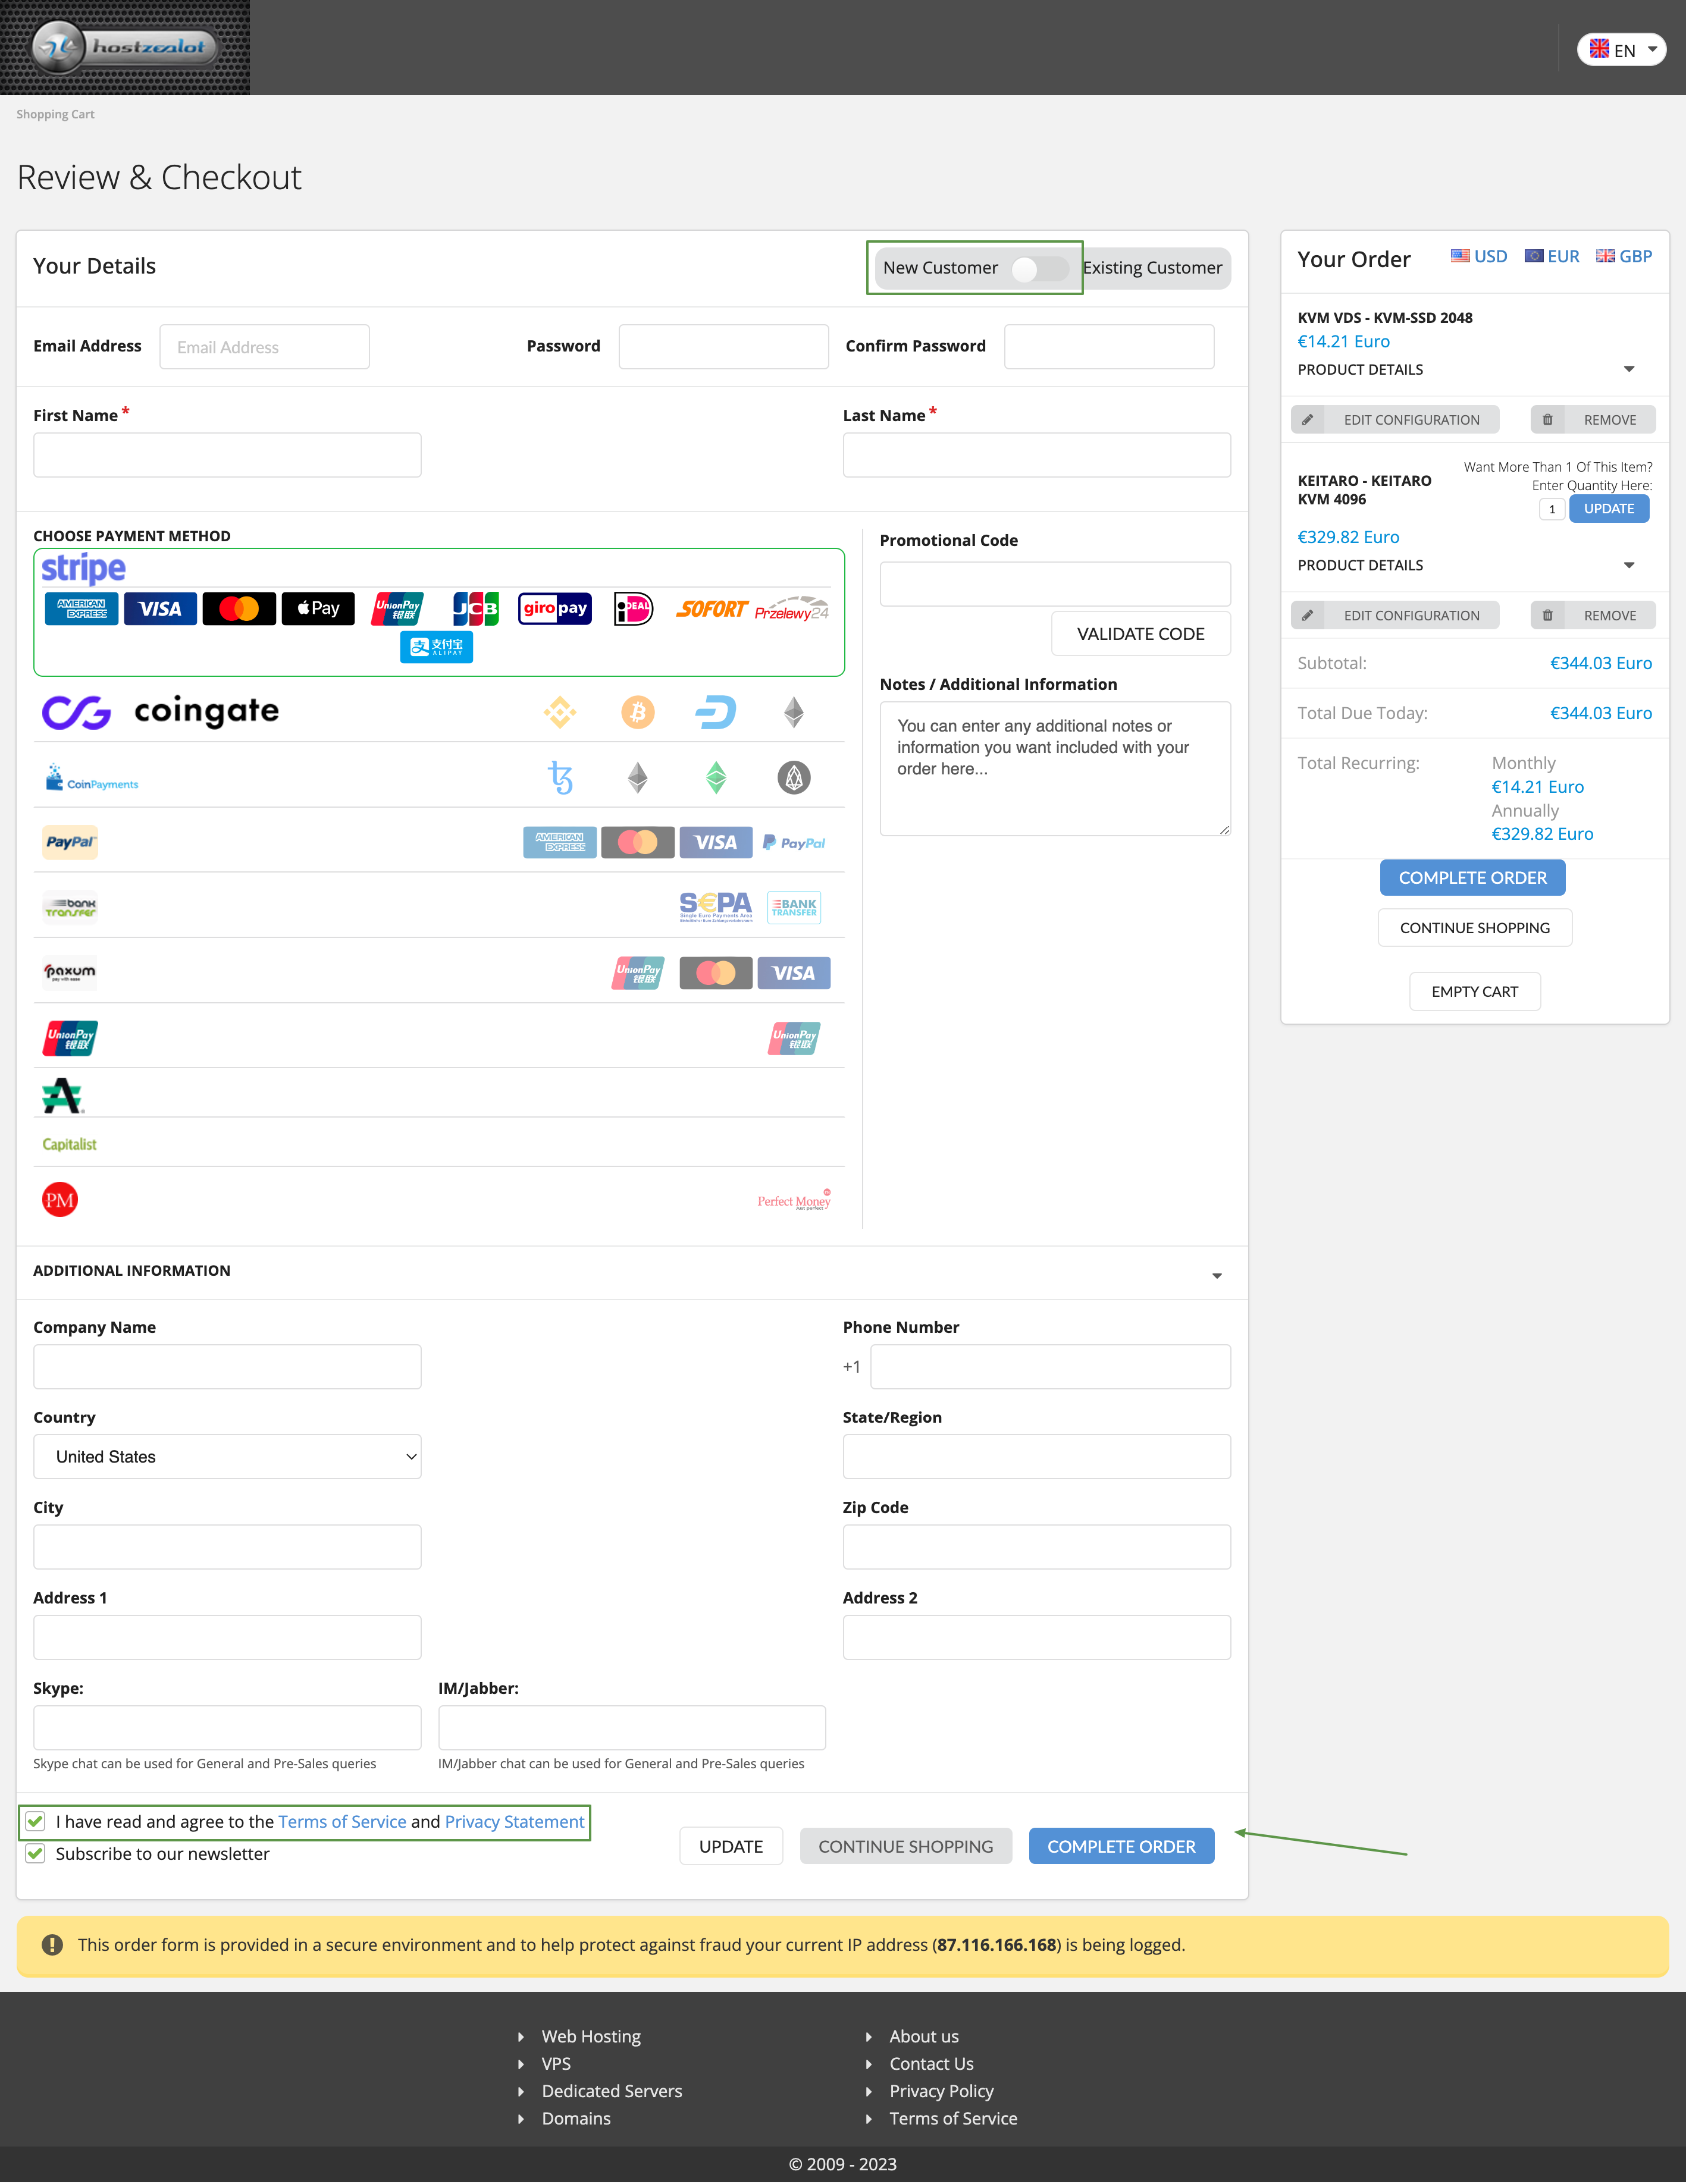Click bottom Continue Shopping button

click(905, 1846)
